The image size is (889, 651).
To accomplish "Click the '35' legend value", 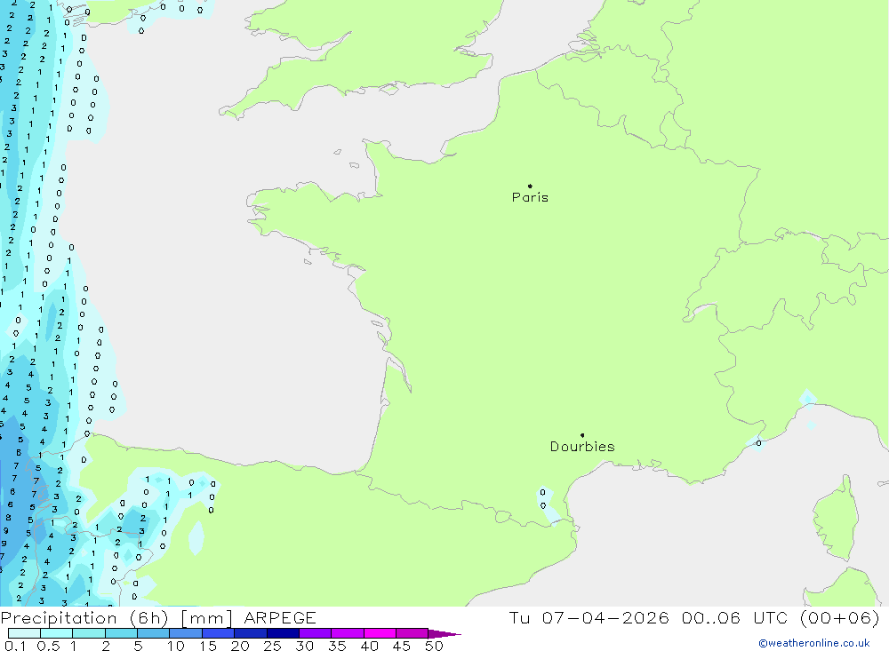I will [337, 646].
